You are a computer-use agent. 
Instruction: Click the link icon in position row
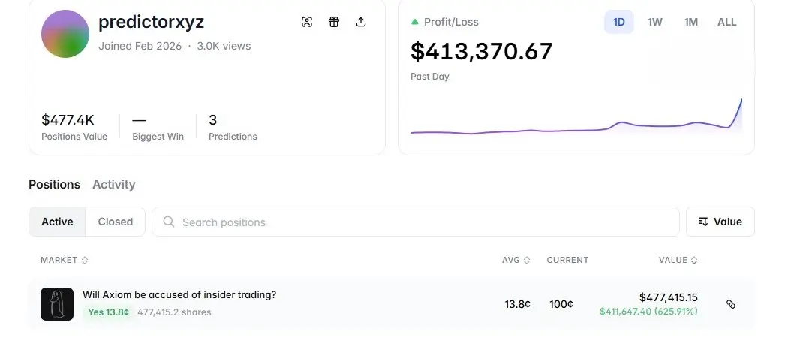(731, 304)
